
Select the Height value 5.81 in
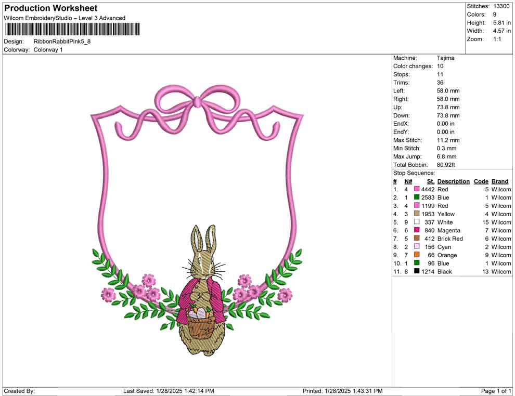[502, 23]
